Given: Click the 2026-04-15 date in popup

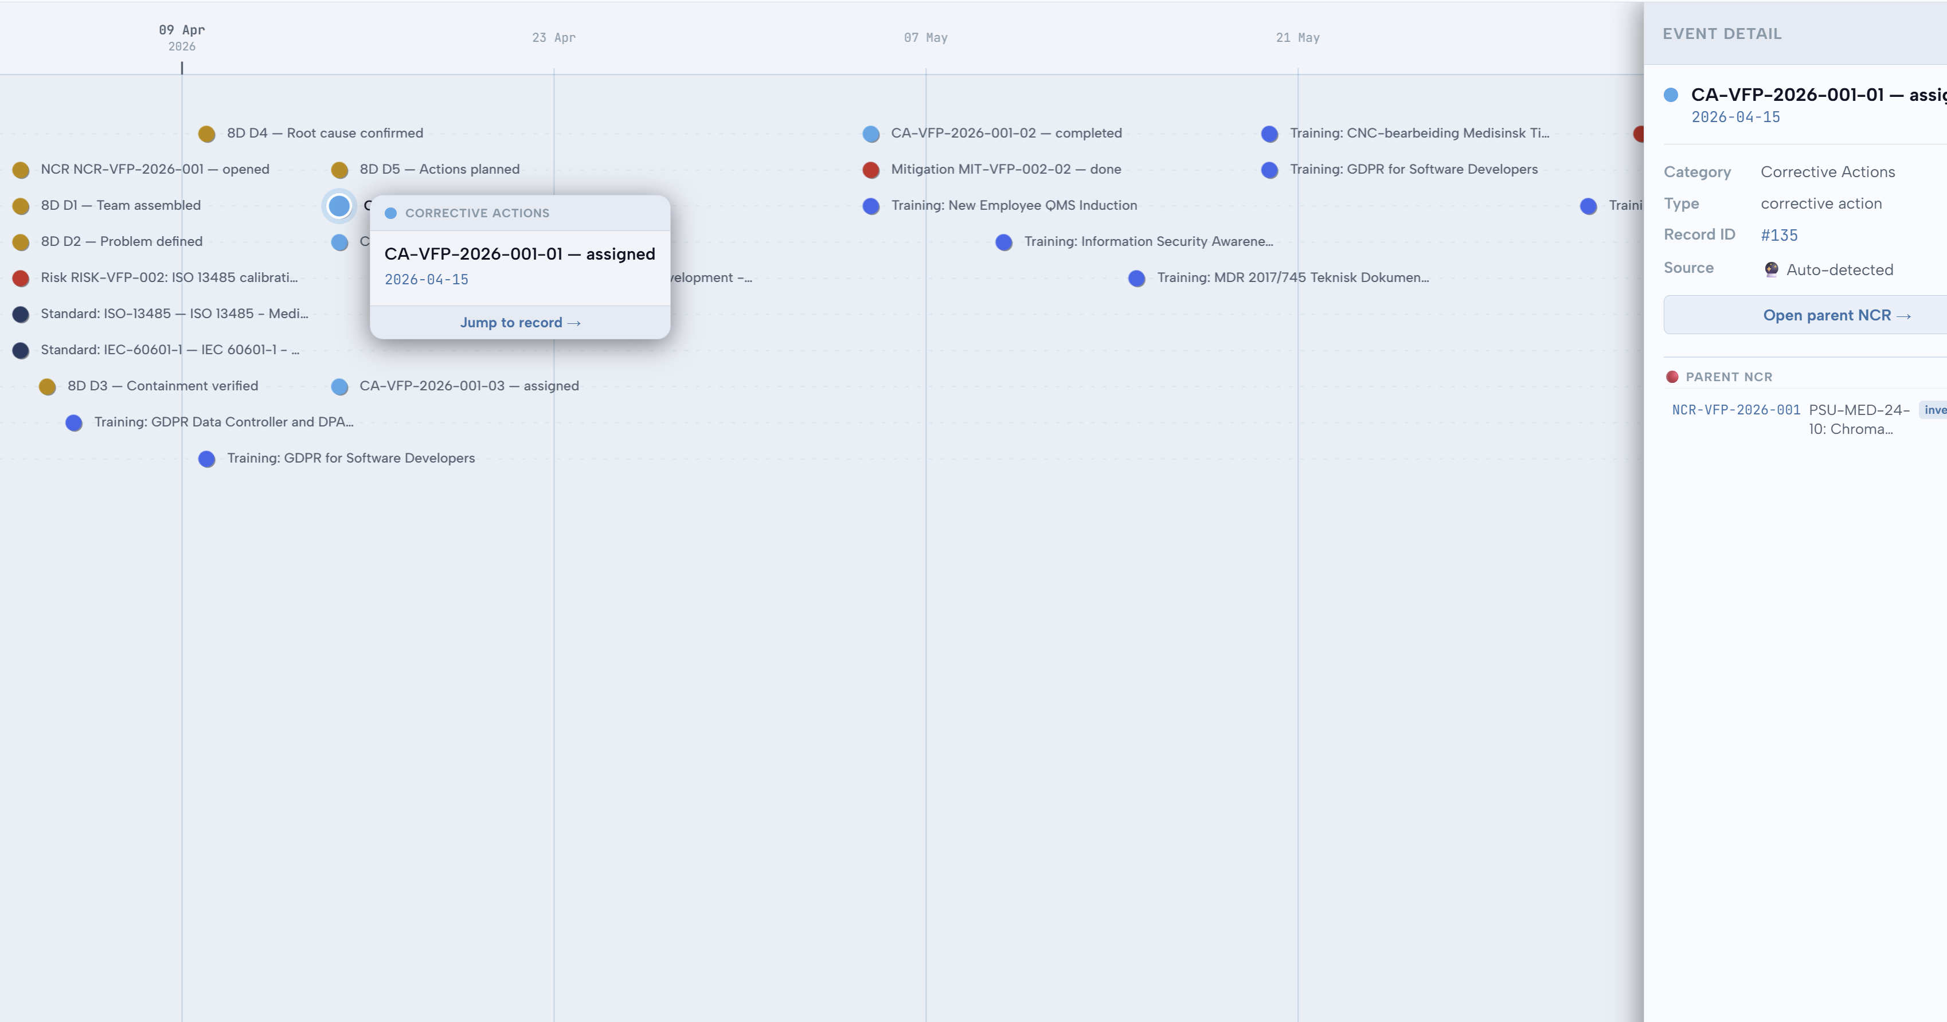Looking at the screenshot, I should pos(427,280).
